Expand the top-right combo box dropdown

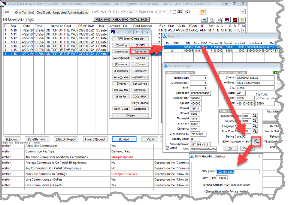243,12
